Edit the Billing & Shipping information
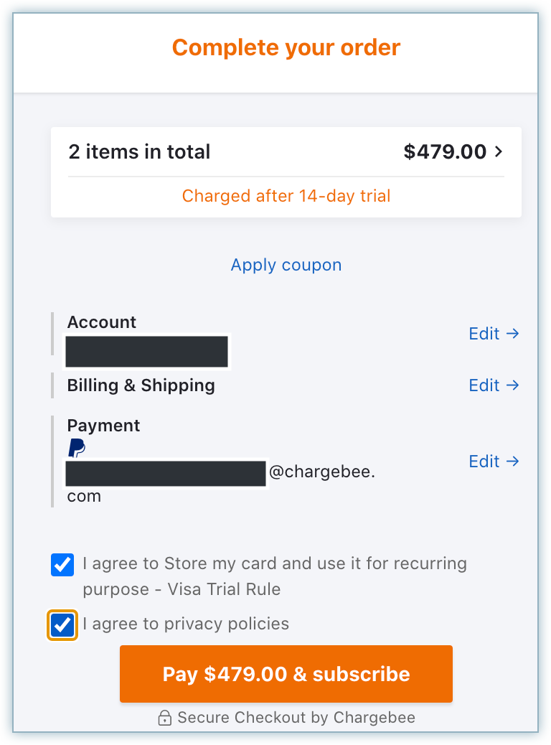The image size is (551, 745). [x=484, y=385]
